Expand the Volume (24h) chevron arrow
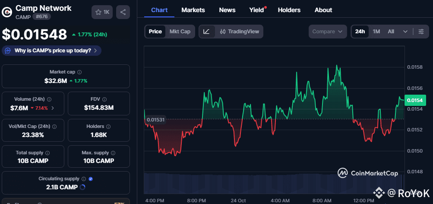Viewport: 433px width, 204px height. [53, 108]
